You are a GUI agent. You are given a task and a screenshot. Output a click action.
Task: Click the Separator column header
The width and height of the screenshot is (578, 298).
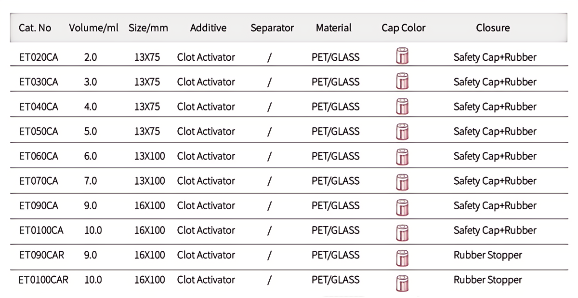tap(272, 28)
